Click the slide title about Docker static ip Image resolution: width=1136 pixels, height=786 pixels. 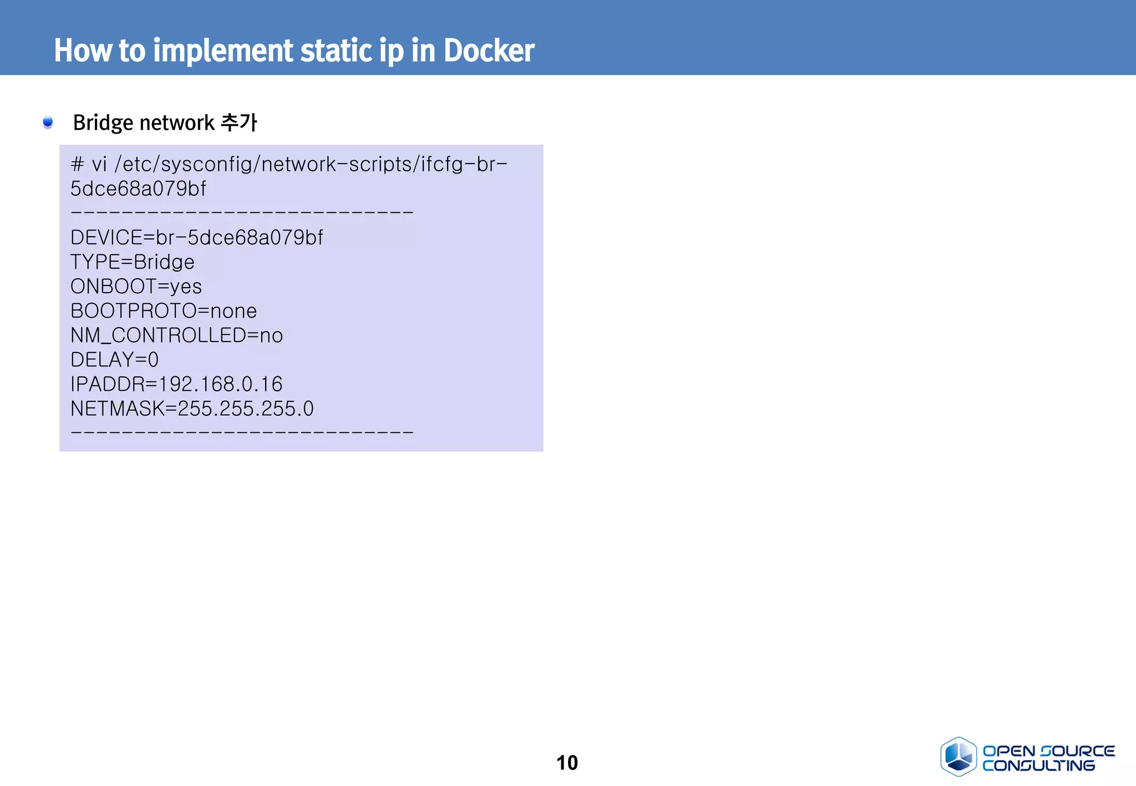(x=294, y=50)
